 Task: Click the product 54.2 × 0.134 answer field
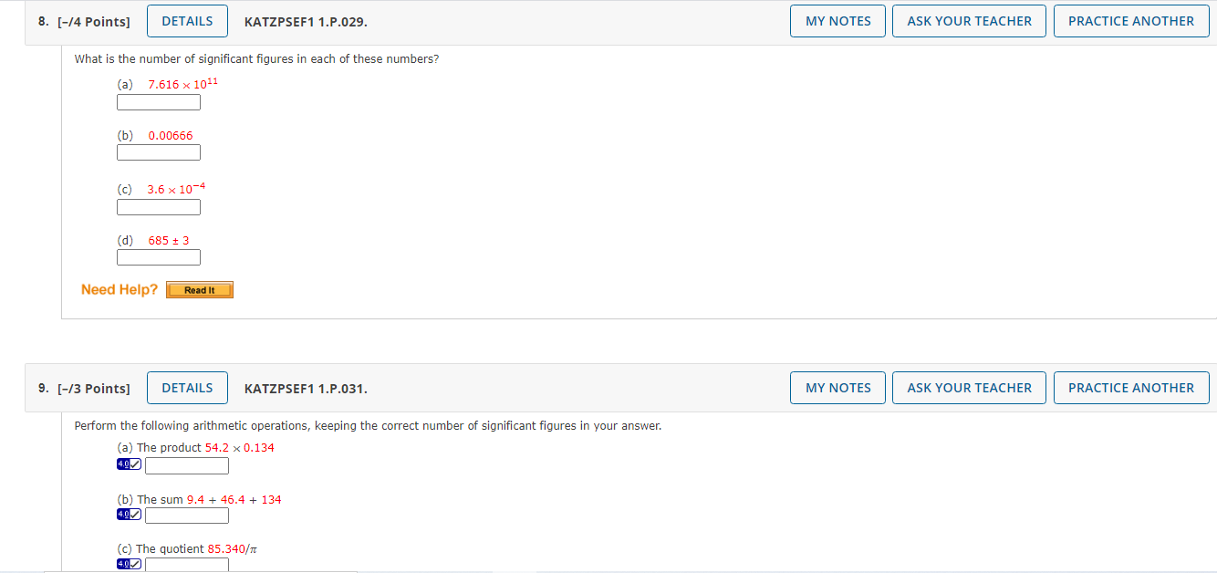pyautogui.click(x=187, y=465)
